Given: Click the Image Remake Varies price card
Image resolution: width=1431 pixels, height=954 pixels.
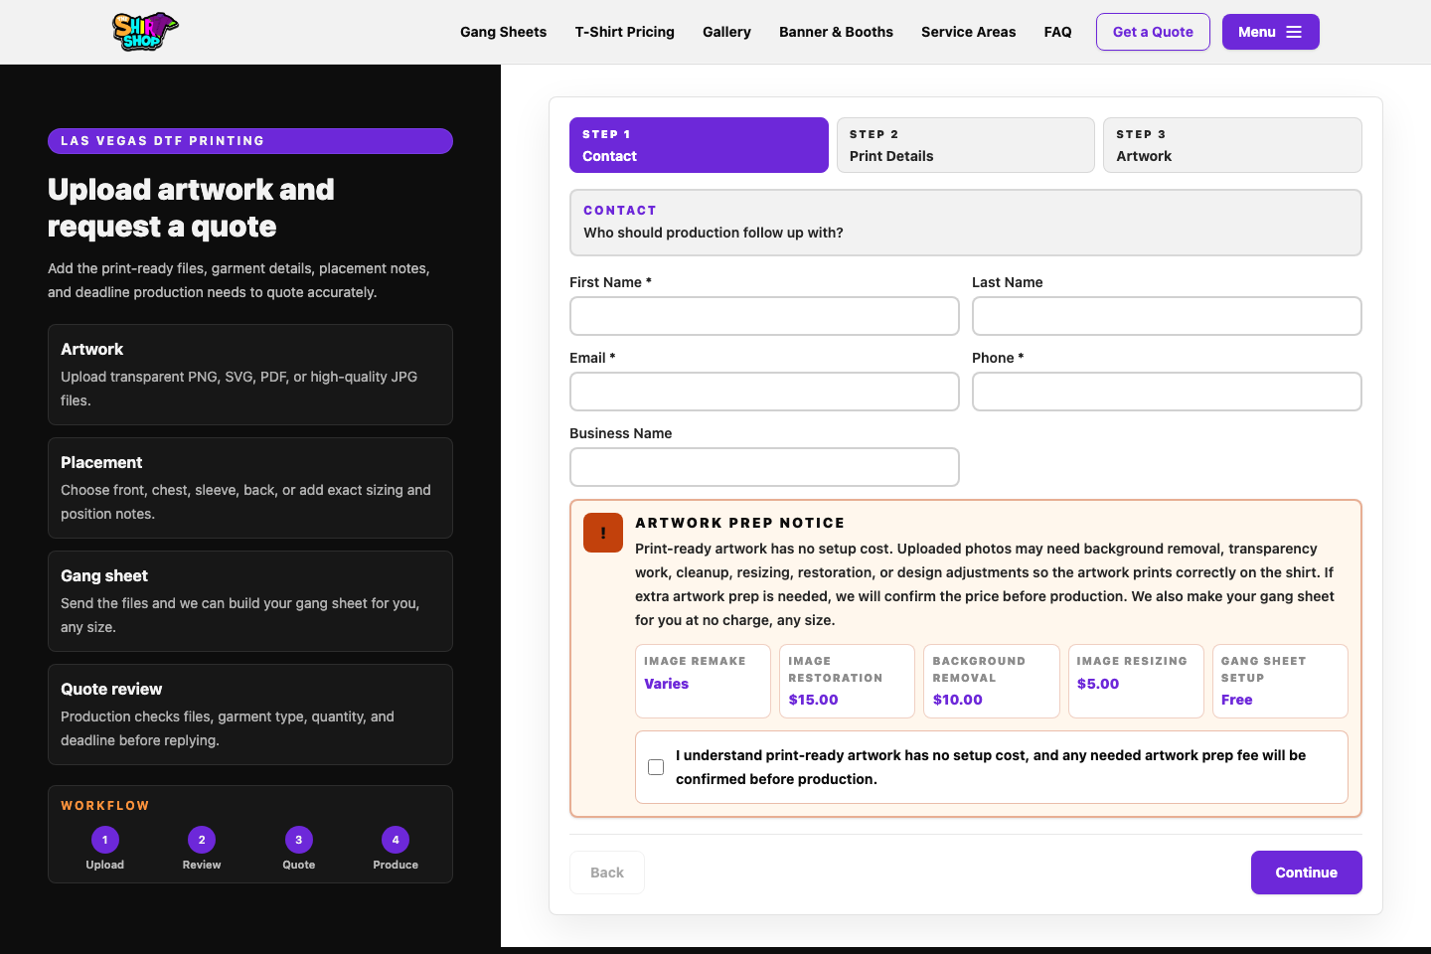Looking at the screenshot, I should coord(703,681).
